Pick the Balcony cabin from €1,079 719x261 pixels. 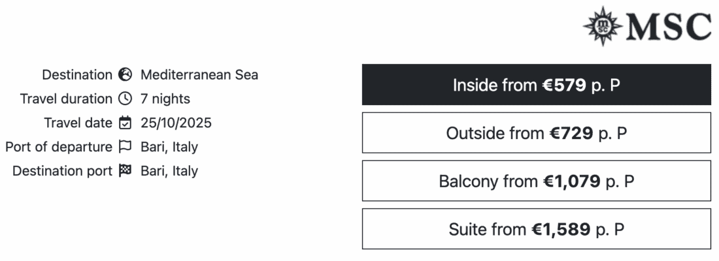(536, 181)
